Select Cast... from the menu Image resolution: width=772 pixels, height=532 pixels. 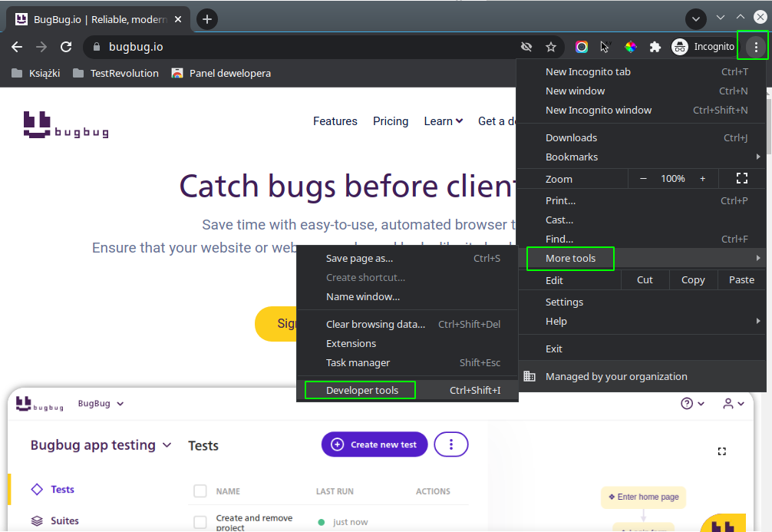642,220
